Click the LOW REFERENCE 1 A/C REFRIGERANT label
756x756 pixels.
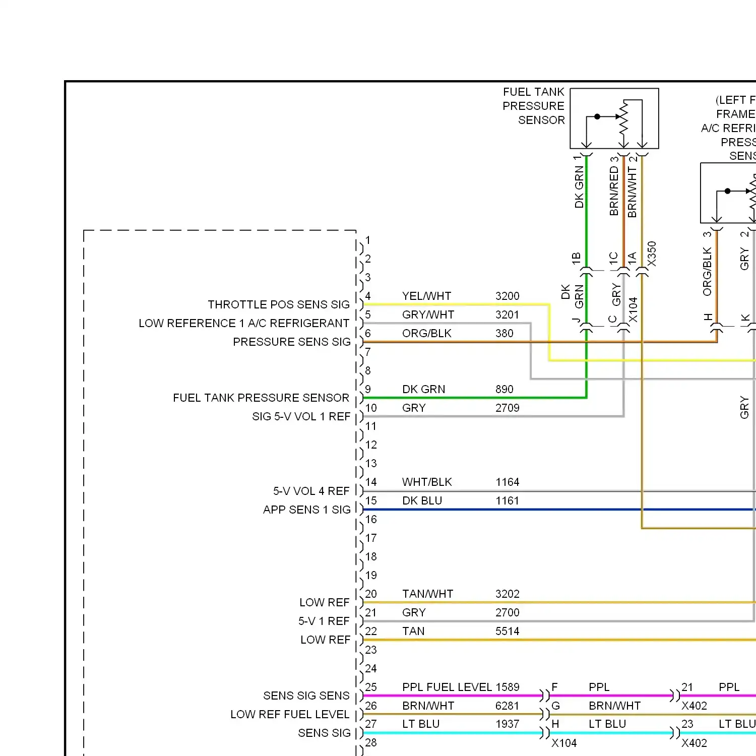coord(244,323)
